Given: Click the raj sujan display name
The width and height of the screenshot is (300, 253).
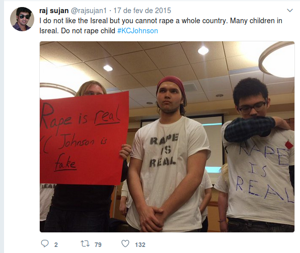Looking at the screenshot, I should click(54, 11).
